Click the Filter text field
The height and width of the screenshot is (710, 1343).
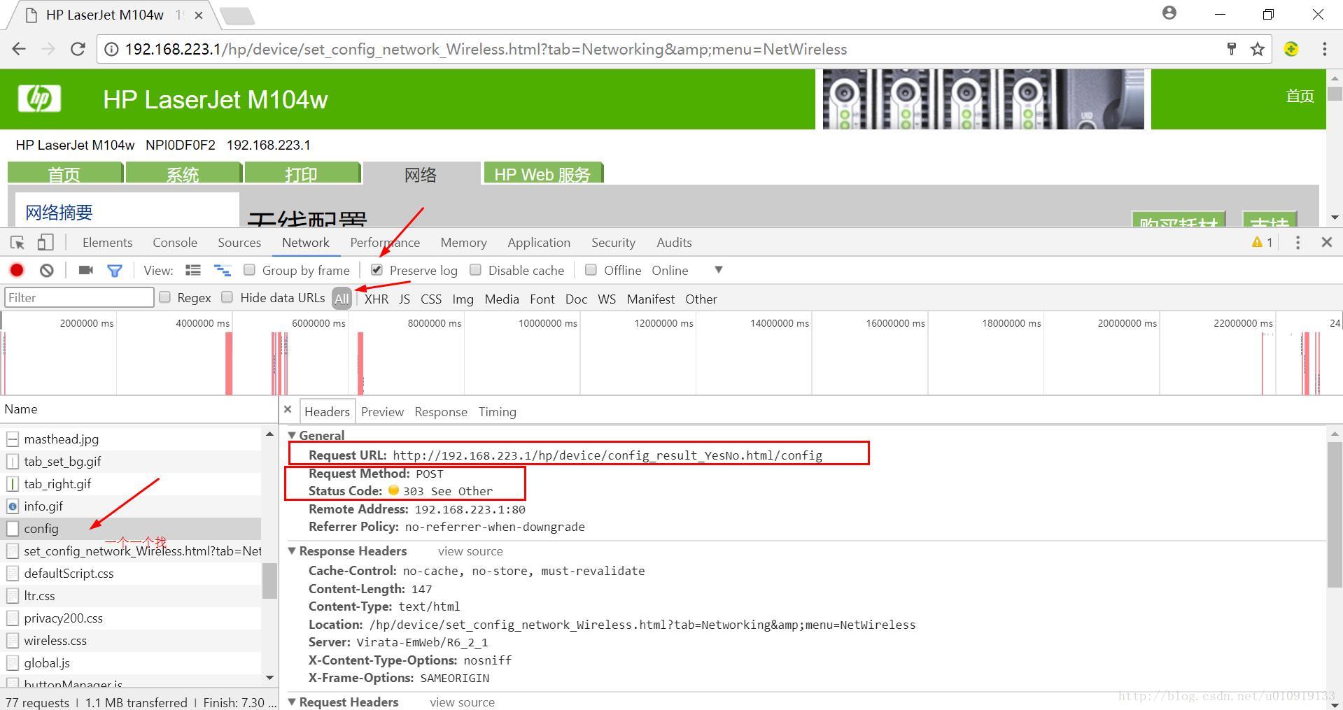[79, 297]
